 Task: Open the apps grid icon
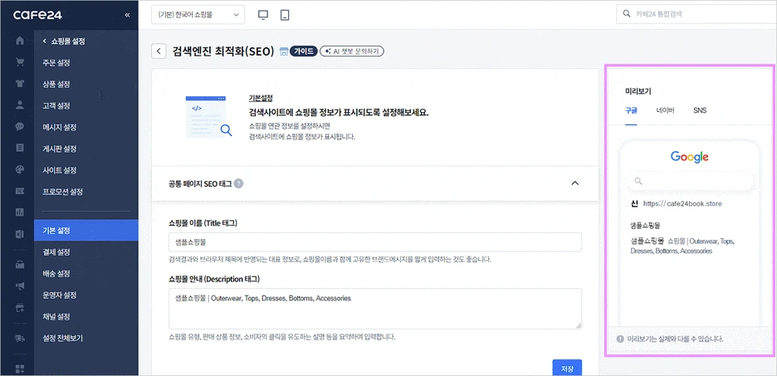[20, 368]
